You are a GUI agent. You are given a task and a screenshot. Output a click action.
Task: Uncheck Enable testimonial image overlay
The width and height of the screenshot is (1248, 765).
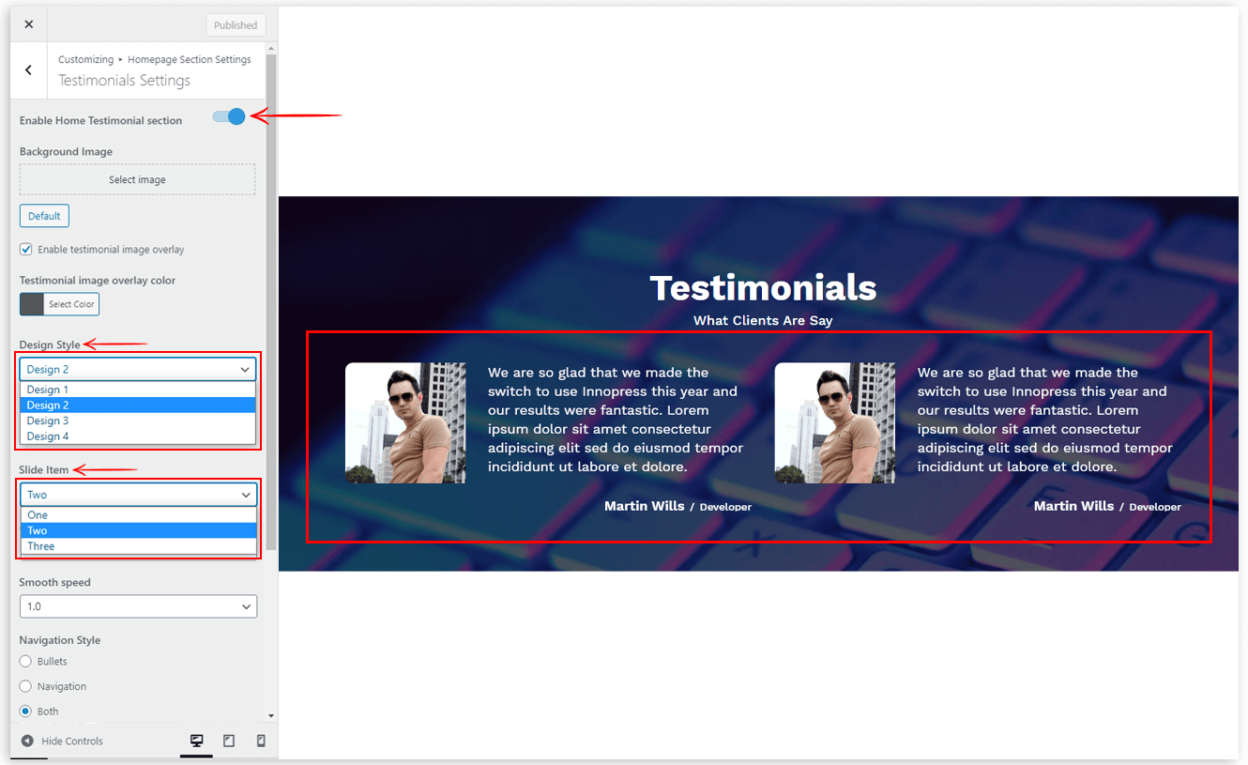point(26,250)
